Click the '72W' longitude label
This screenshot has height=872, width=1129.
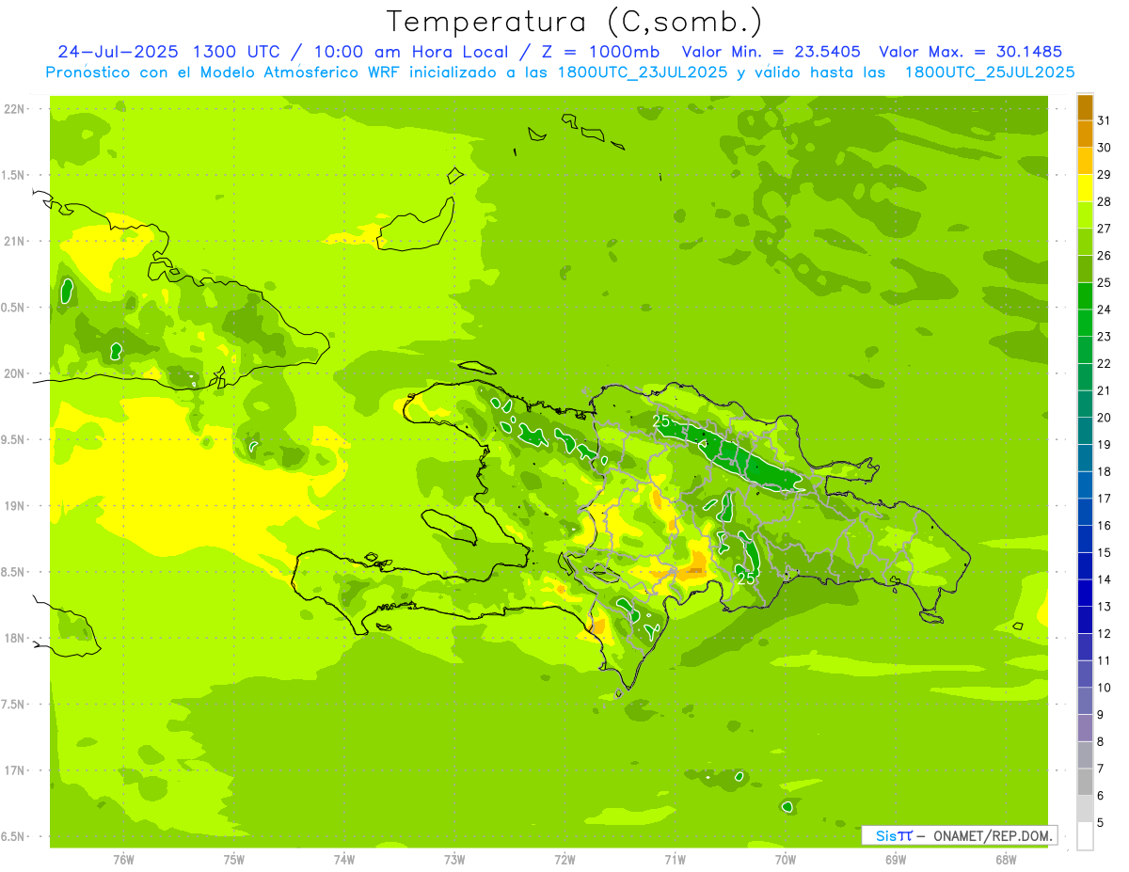[564, 859]
